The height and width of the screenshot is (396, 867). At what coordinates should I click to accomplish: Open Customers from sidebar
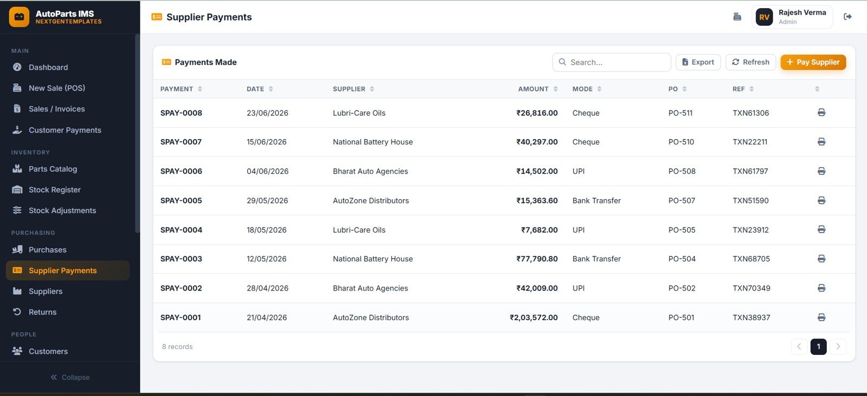68,351
